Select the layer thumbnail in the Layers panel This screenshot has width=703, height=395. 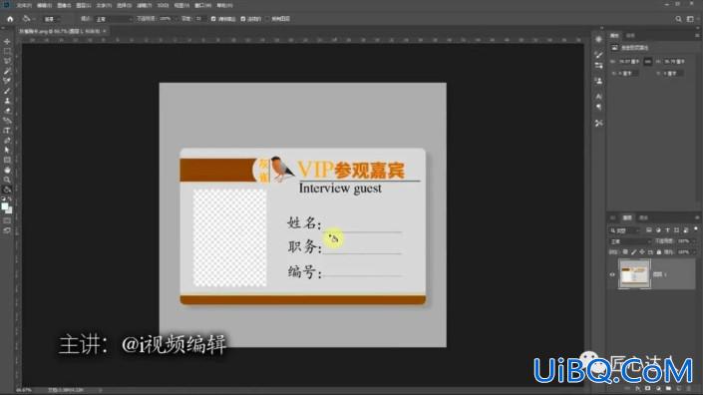click(634, 273)
